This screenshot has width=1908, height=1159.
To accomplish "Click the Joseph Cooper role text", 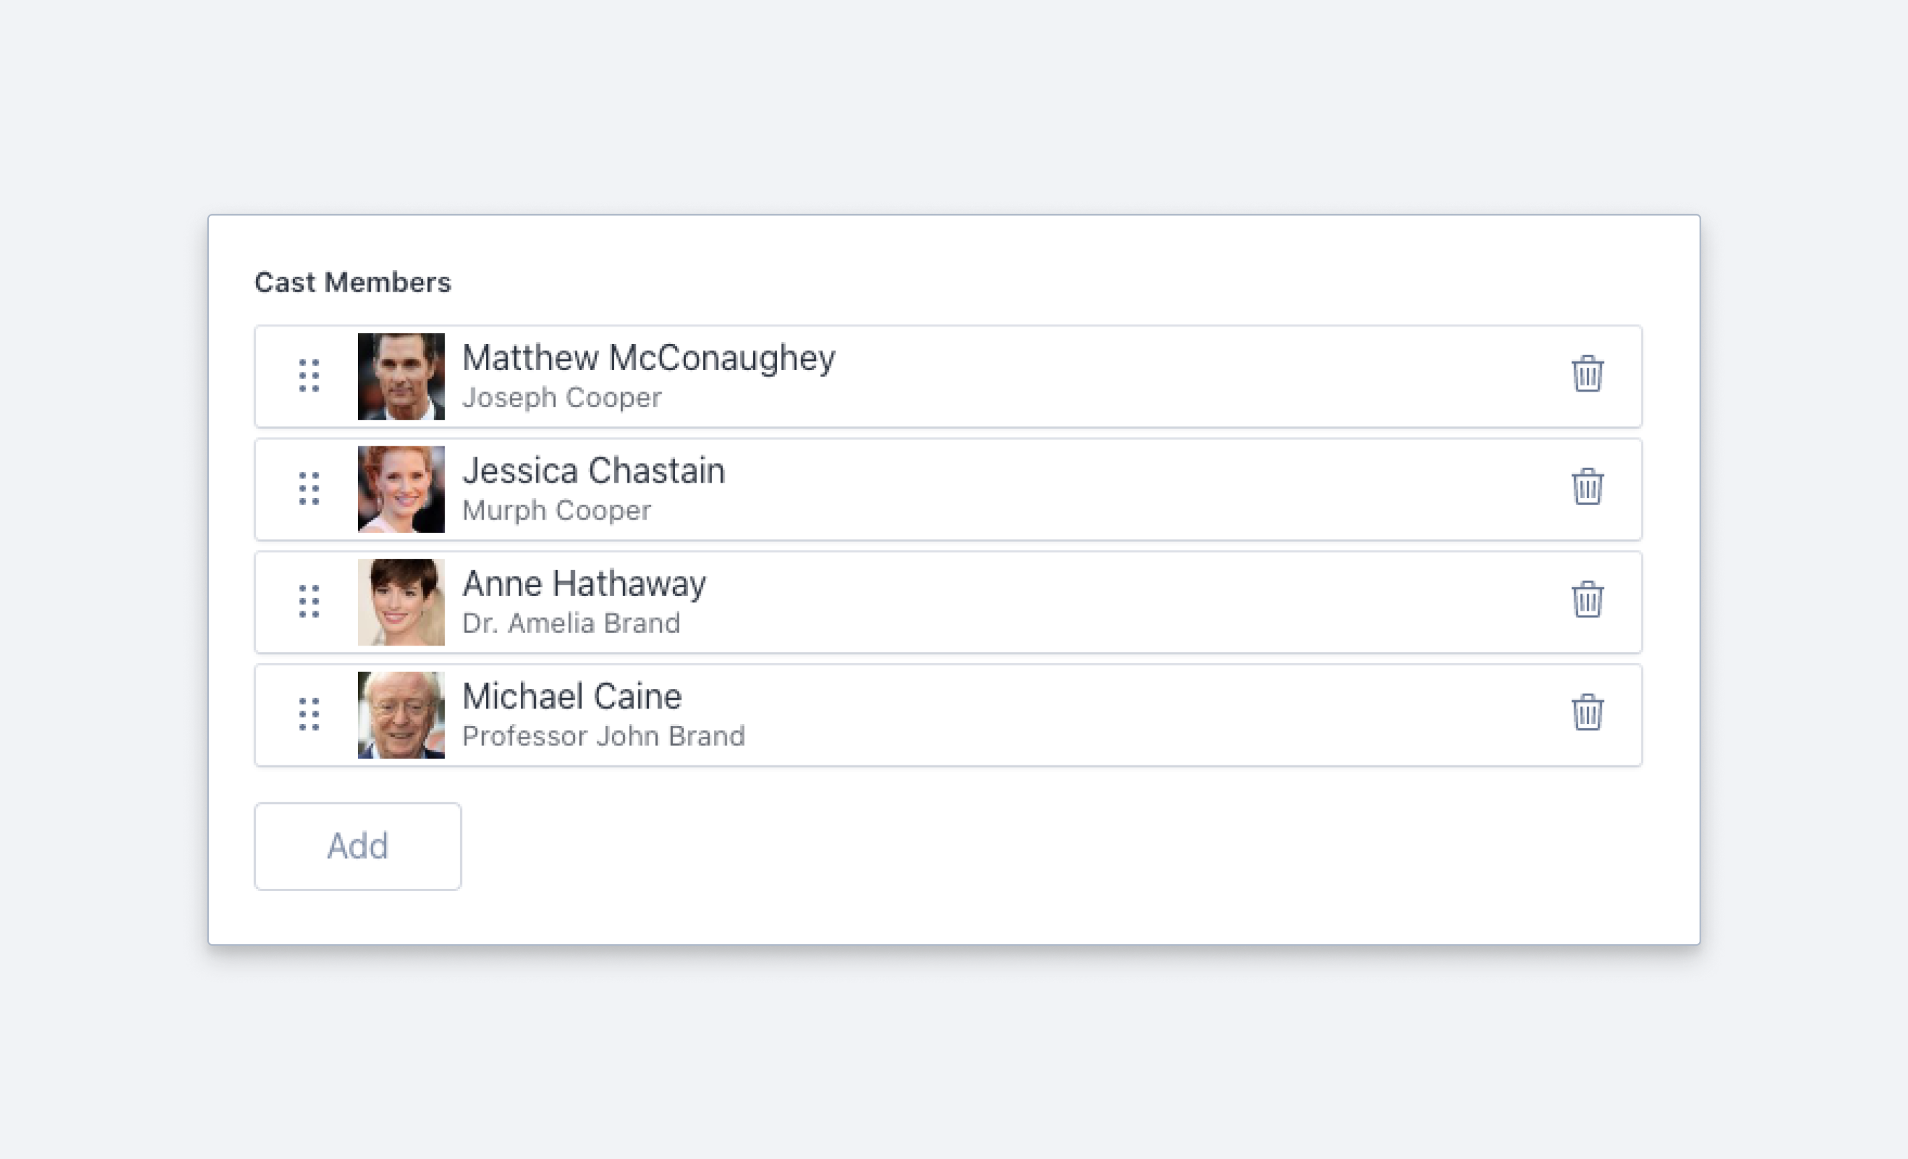I will tap(561, 398).
